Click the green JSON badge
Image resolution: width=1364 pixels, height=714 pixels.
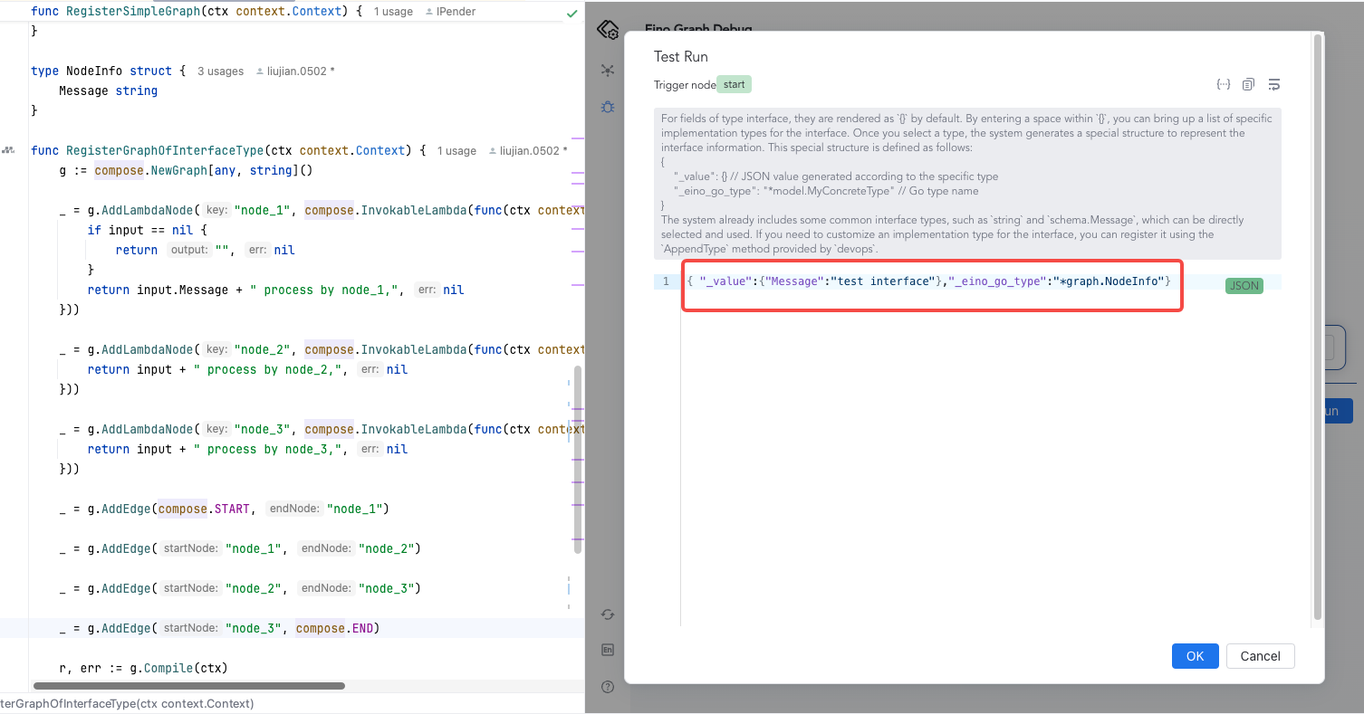(1244, 286)
